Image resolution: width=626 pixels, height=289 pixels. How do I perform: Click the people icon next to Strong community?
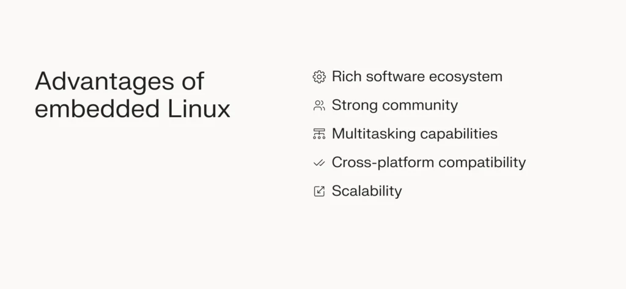(x=319, y=105)
